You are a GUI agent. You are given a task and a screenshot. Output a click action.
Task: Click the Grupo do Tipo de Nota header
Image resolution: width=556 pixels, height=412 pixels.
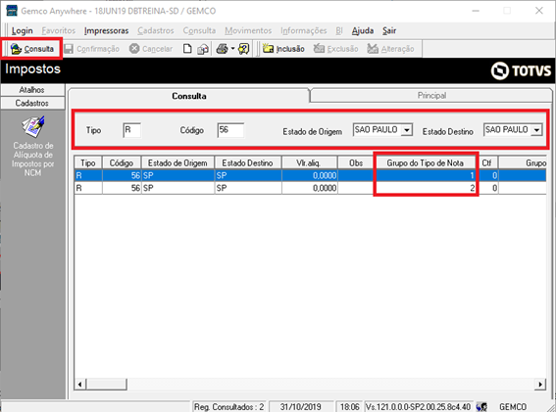coord(426,162)
